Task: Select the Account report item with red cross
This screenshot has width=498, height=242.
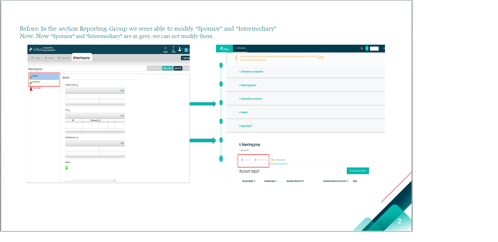Action: [35, 88]
